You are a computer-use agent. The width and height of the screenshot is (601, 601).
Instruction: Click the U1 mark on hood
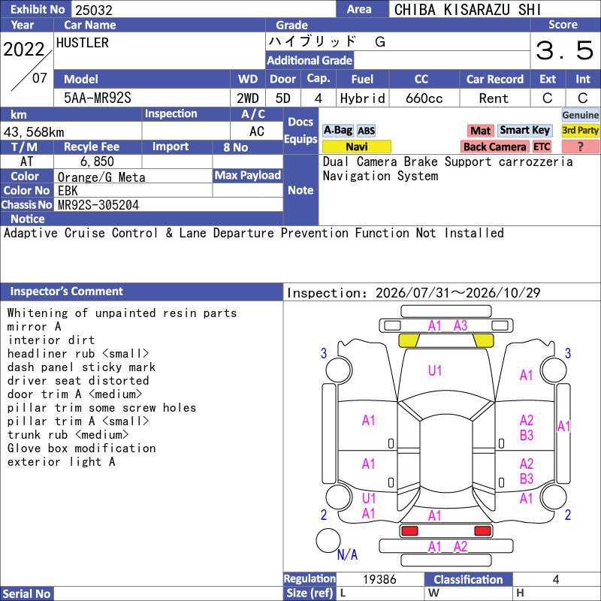click(x=435, y=370)
